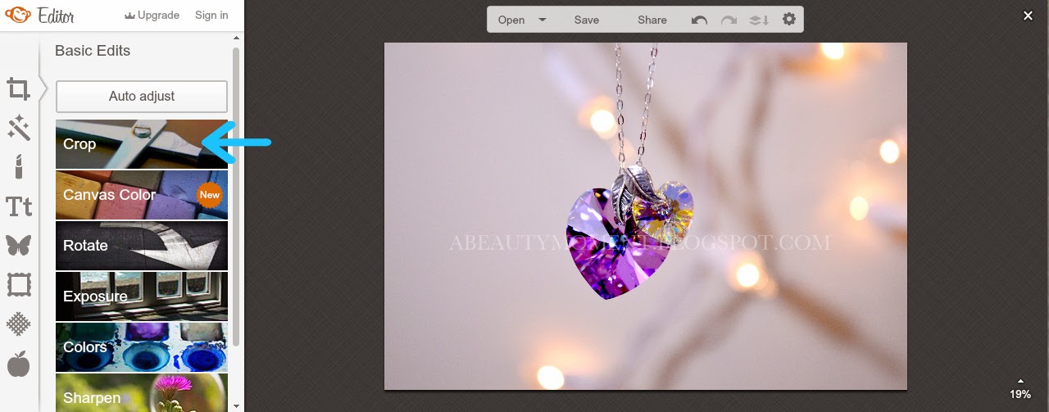Click the Redo arrow icon
The height and width of the screenshot is (412, 1049).
pyautogui.click(x=729, y=20)
